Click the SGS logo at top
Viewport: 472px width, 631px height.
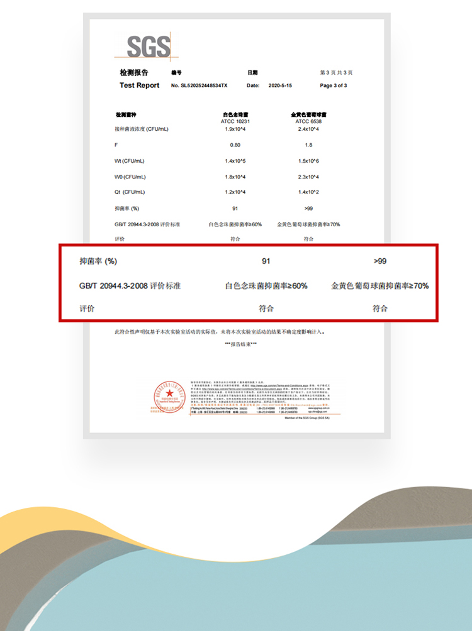click(149, 47)
